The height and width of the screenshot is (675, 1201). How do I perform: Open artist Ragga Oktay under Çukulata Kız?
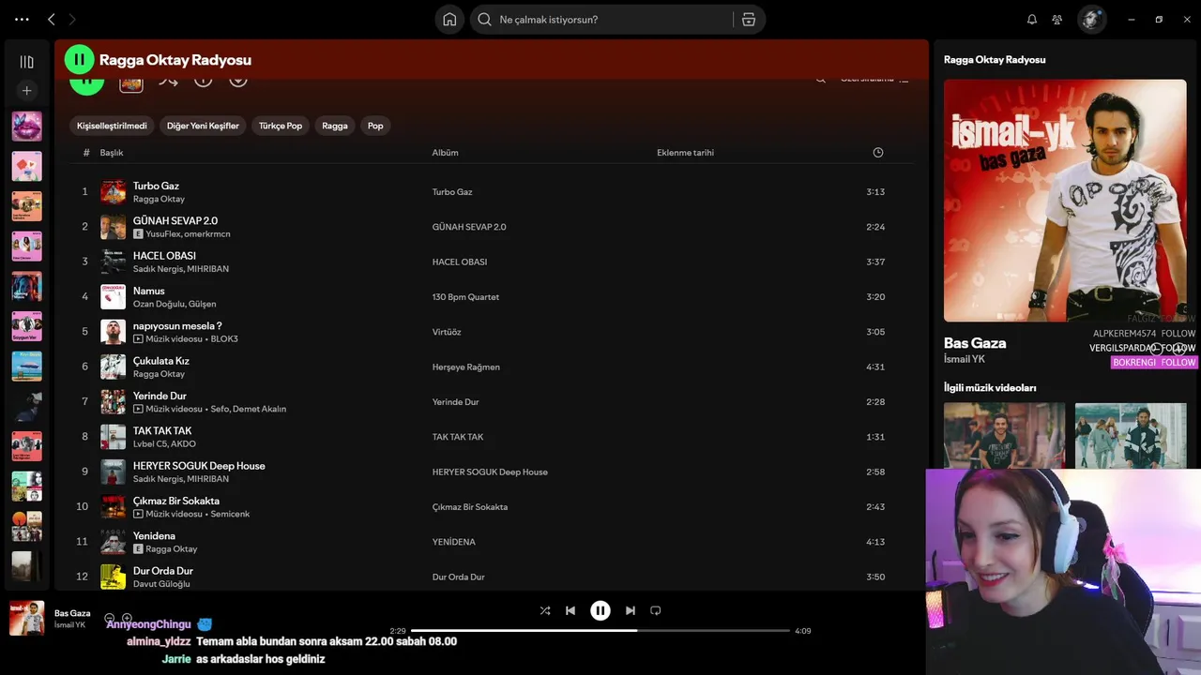pos(159,374)
